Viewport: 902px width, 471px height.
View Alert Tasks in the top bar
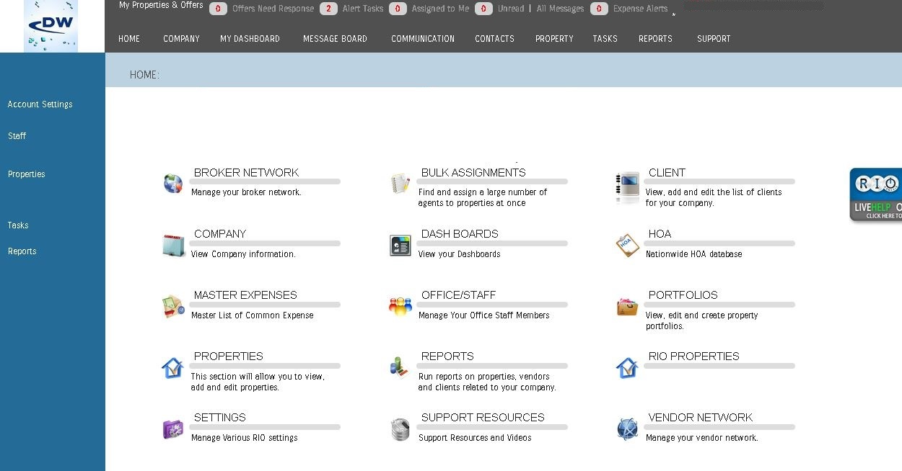(x=363, y=9)
